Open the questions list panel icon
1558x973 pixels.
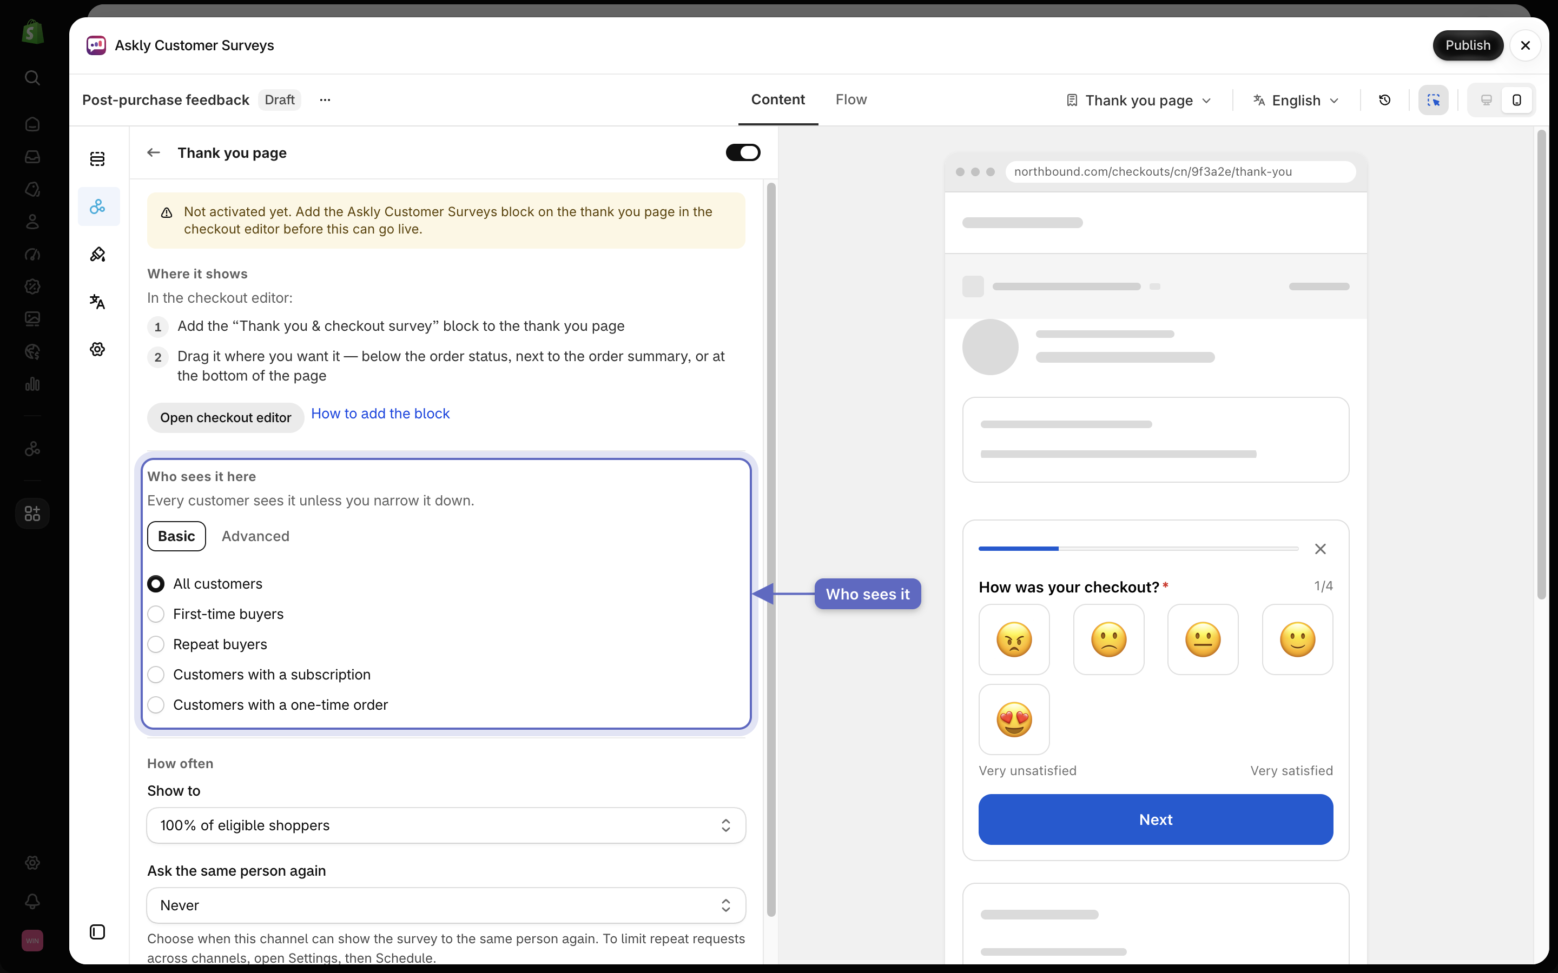(x=97, y=159)
